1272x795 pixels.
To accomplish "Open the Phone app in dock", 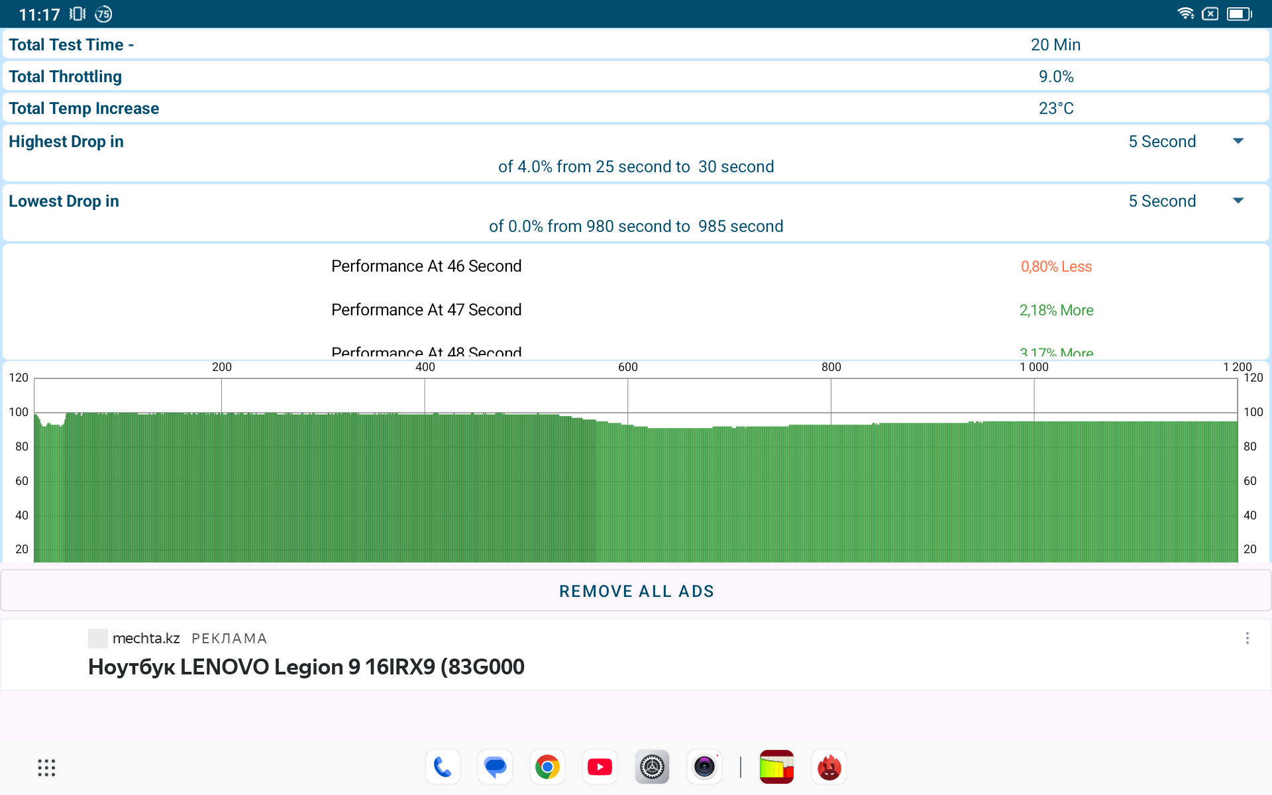I will pos(443,767).
